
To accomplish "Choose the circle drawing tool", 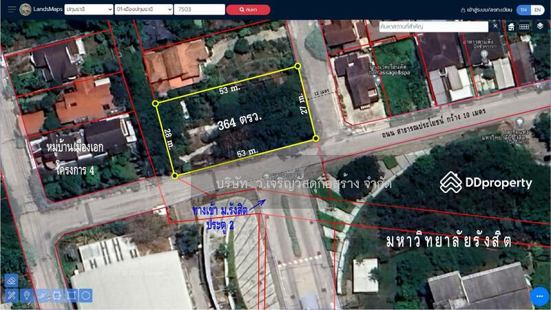I will (86, 296).
